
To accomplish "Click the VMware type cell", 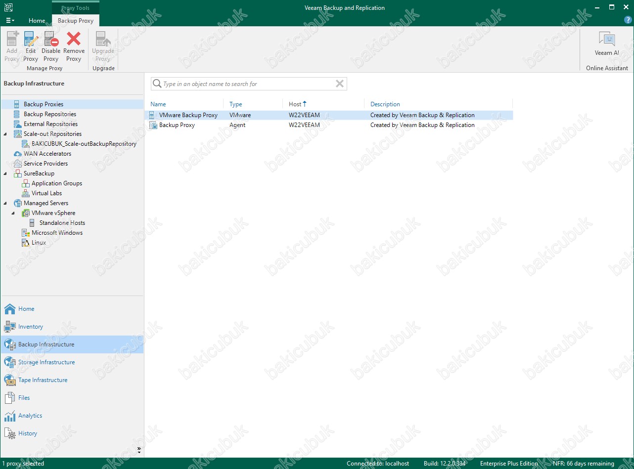I will click(x=240, y=115).
